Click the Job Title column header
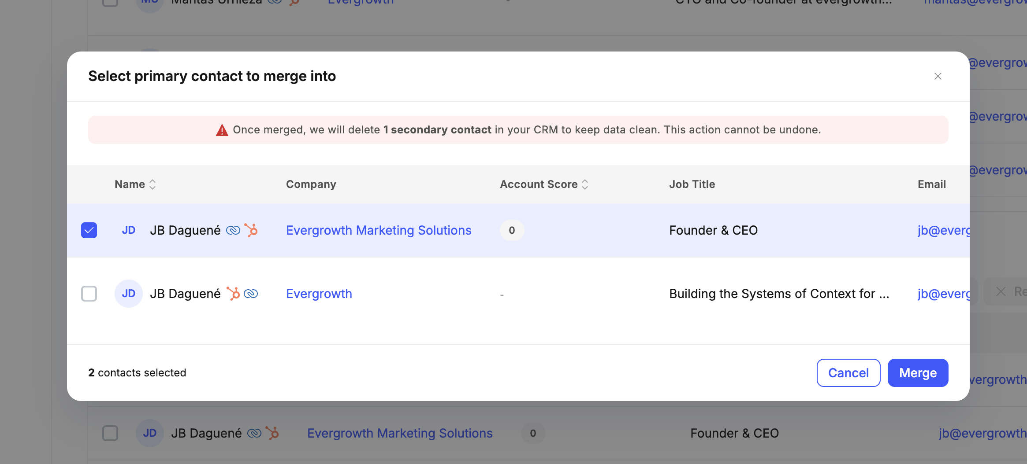The width and height of the screenshot is (1027, 464). tap(692, 184)
